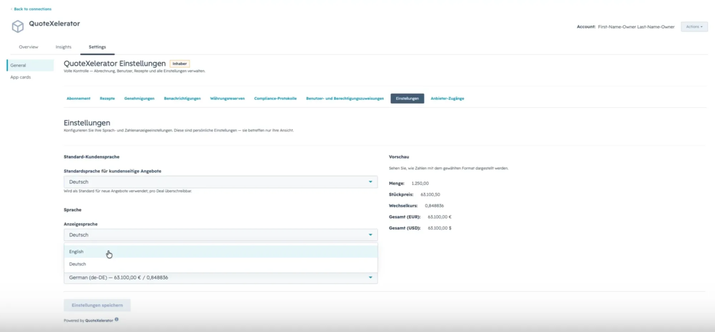Image resolution: width=715 pixels, height=332 pixels.
Task: Click the Stückpreis preview value 63.100,50
Action: pos(430,195)
